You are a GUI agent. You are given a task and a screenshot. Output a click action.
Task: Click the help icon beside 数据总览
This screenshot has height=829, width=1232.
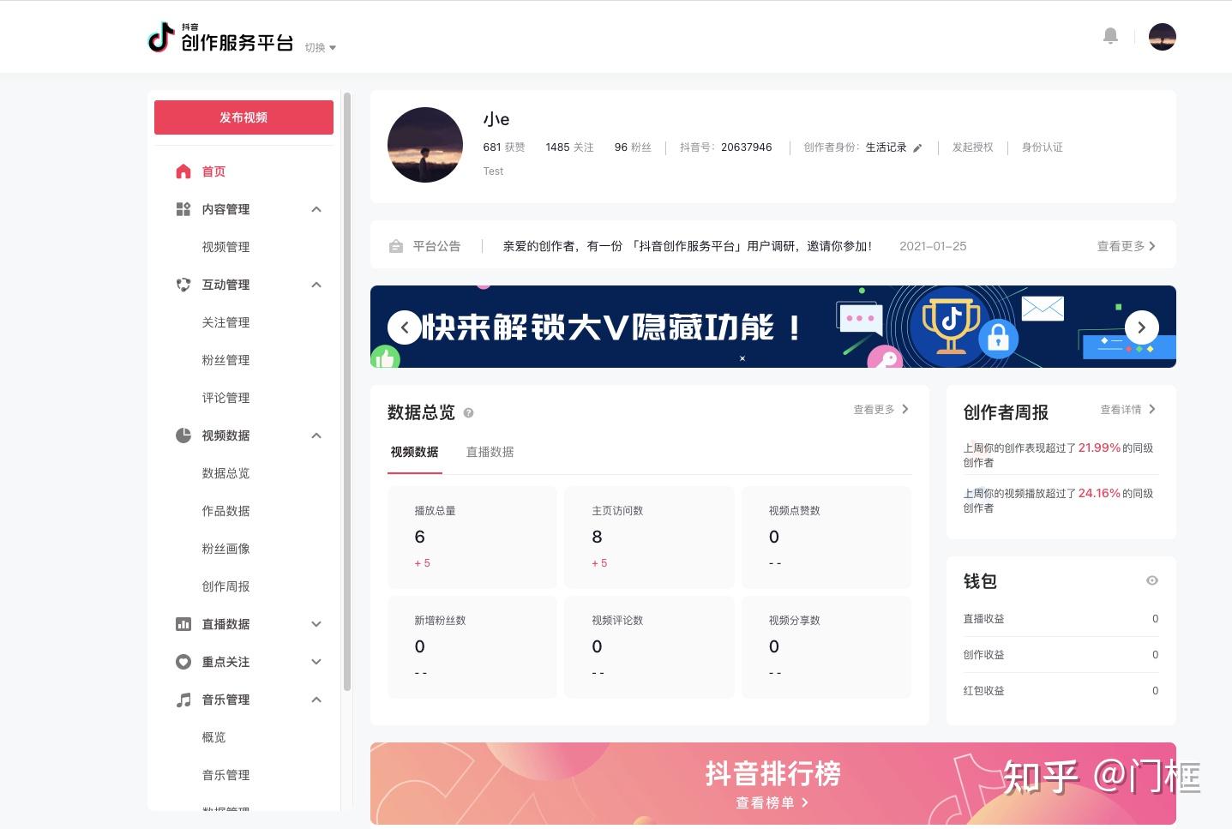(x=468, y=413)
